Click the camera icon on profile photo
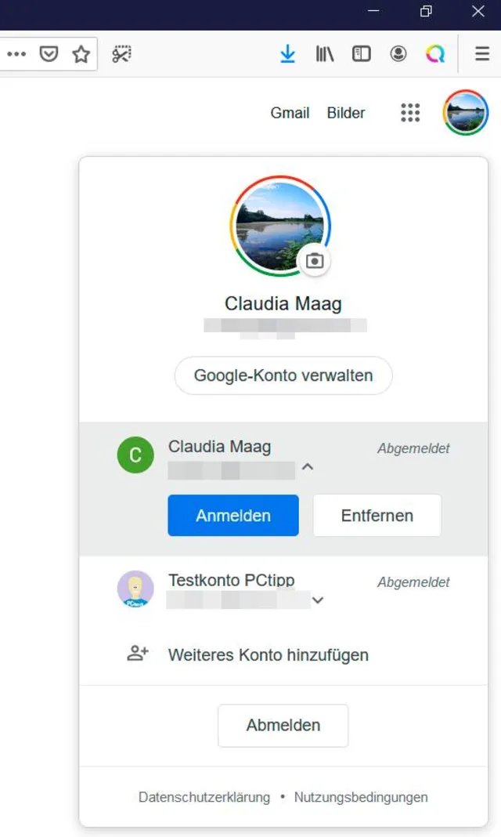 click(315, 261)
